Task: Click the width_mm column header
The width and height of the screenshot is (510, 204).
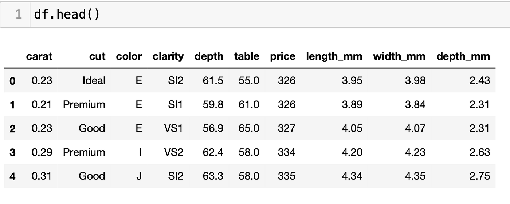Action: [399, 56]
